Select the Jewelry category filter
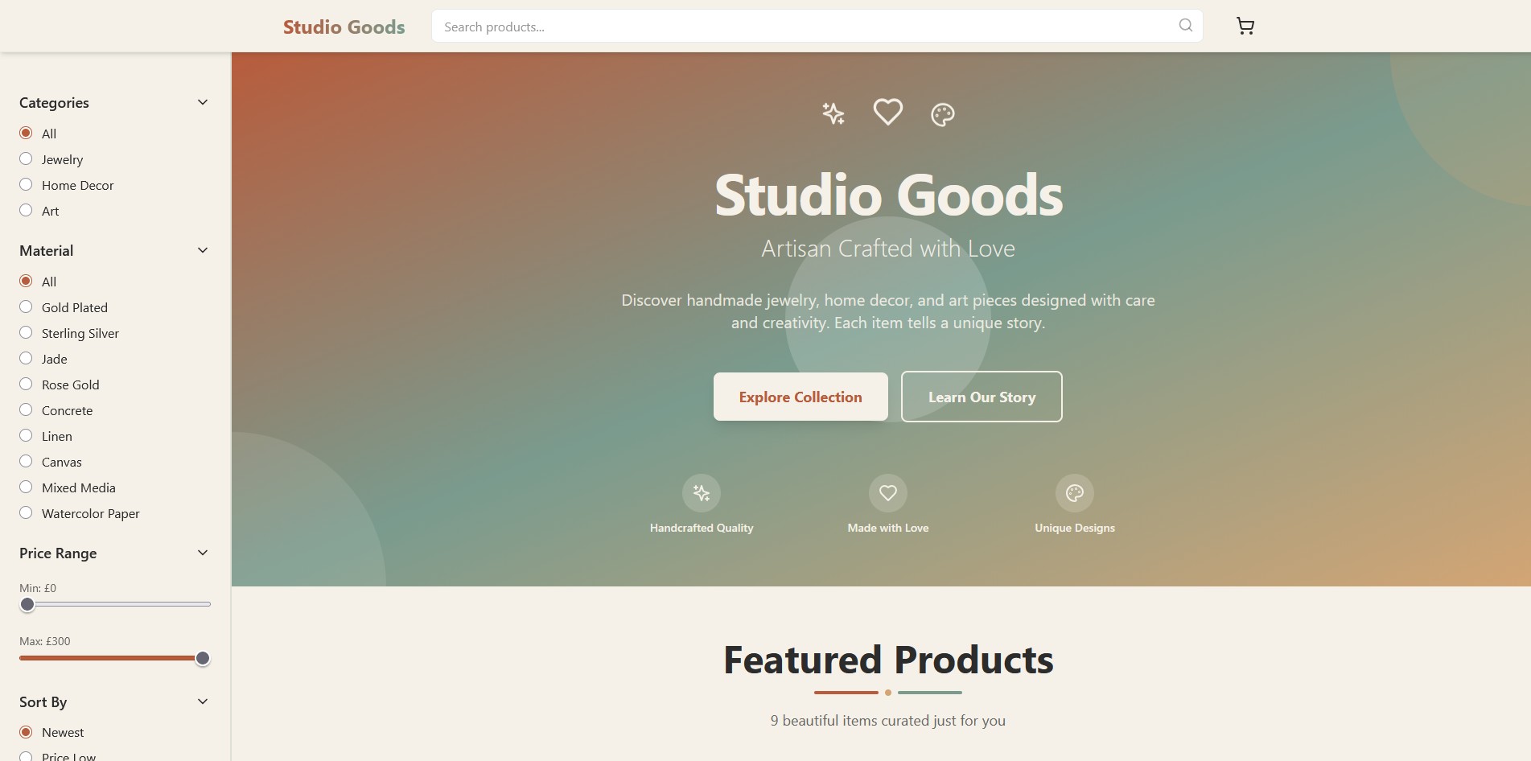Viewport: 1531px width, 761px height. [26, 158]
